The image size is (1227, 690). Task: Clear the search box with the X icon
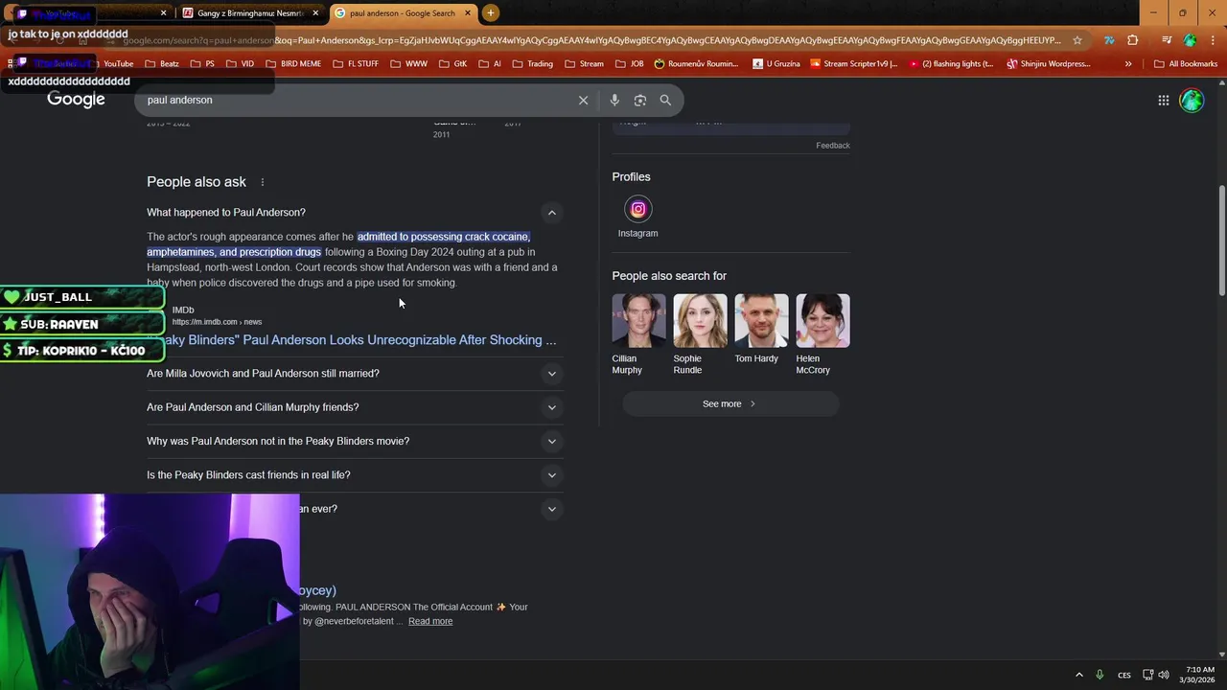[583, 100]
